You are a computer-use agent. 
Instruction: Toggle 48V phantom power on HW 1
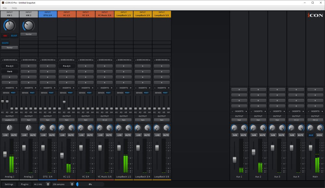pos(5,35)
